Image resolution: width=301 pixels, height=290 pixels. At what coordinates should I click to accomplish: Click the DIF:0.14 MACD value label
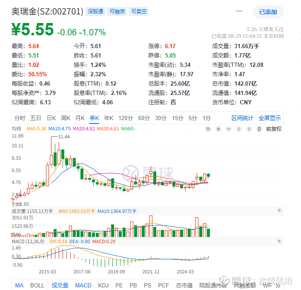(x=58, y=241)
